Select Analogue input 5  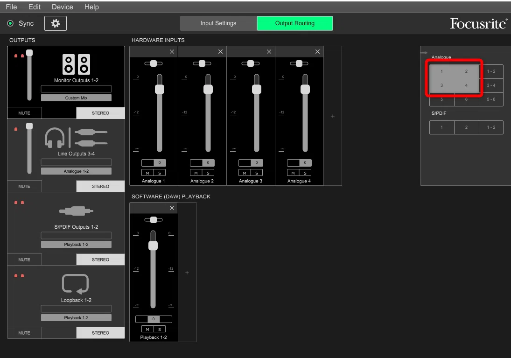[441, 100]
